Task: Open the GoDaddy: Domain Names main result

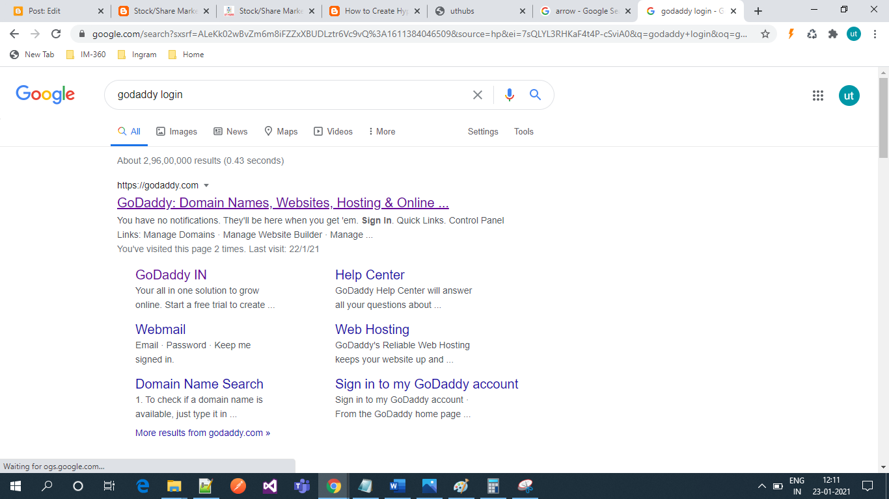Action: pyautogui.click(x=283, y=203)
